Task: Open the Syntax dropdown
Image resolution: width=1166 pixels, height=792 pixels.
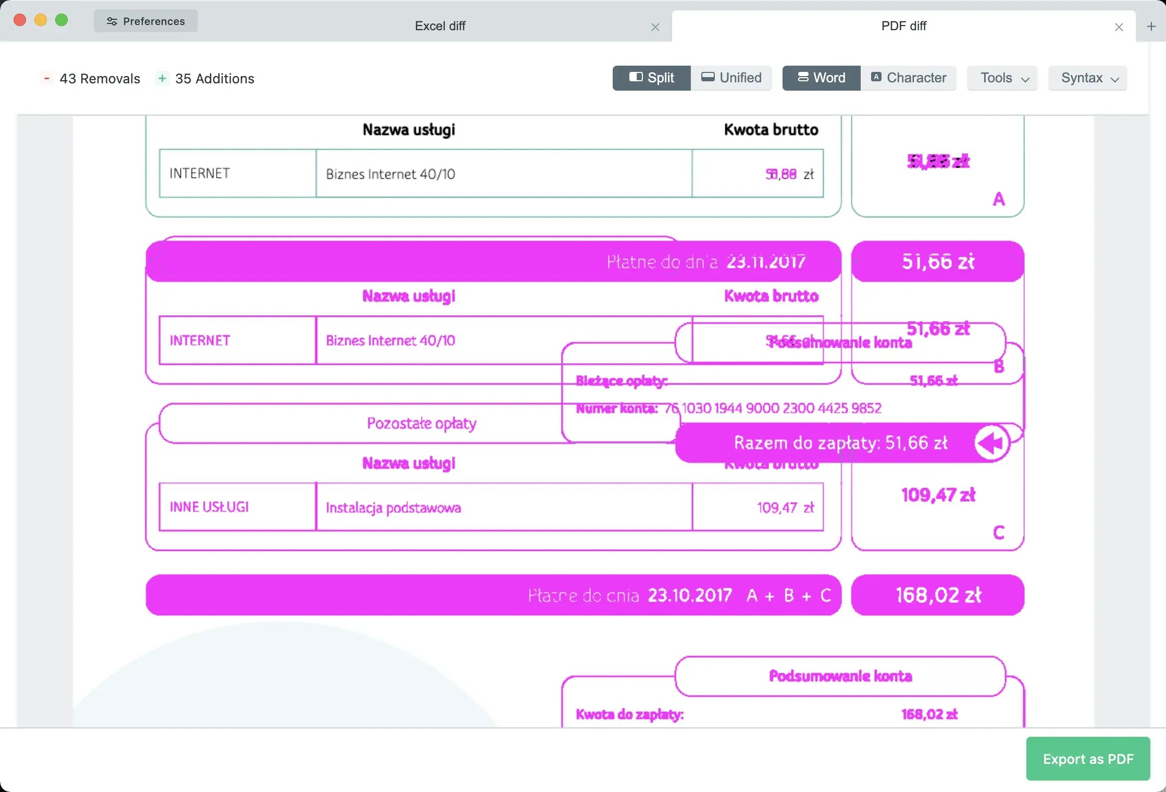Action: pyautogui.click(x=1088, y=78)
